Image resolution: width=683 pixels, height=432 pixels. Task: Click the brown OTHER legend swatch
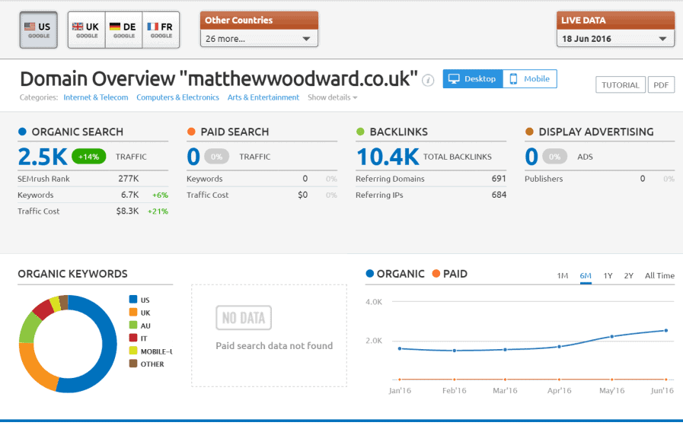coord(133,364)
